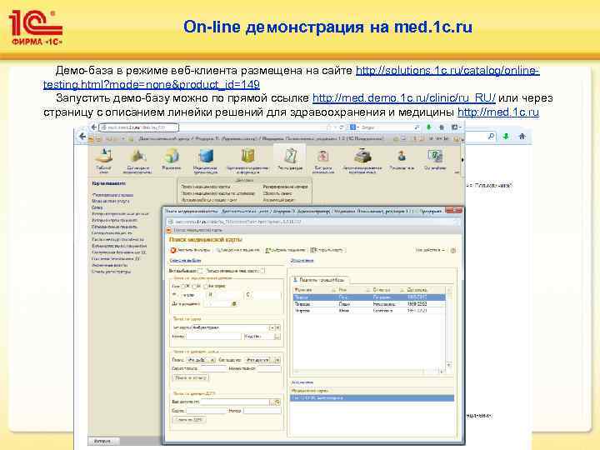This screenshot has width=600, height=450.
Task: Select the gender not specified radio button
Action: (x=206, y=286)
